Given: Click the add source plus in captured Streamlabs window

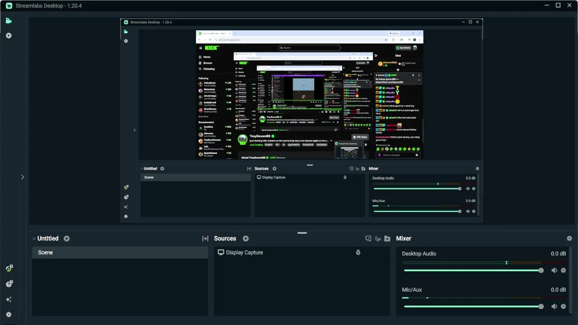Looking at the screenshot, I should [x=274, y=168].
